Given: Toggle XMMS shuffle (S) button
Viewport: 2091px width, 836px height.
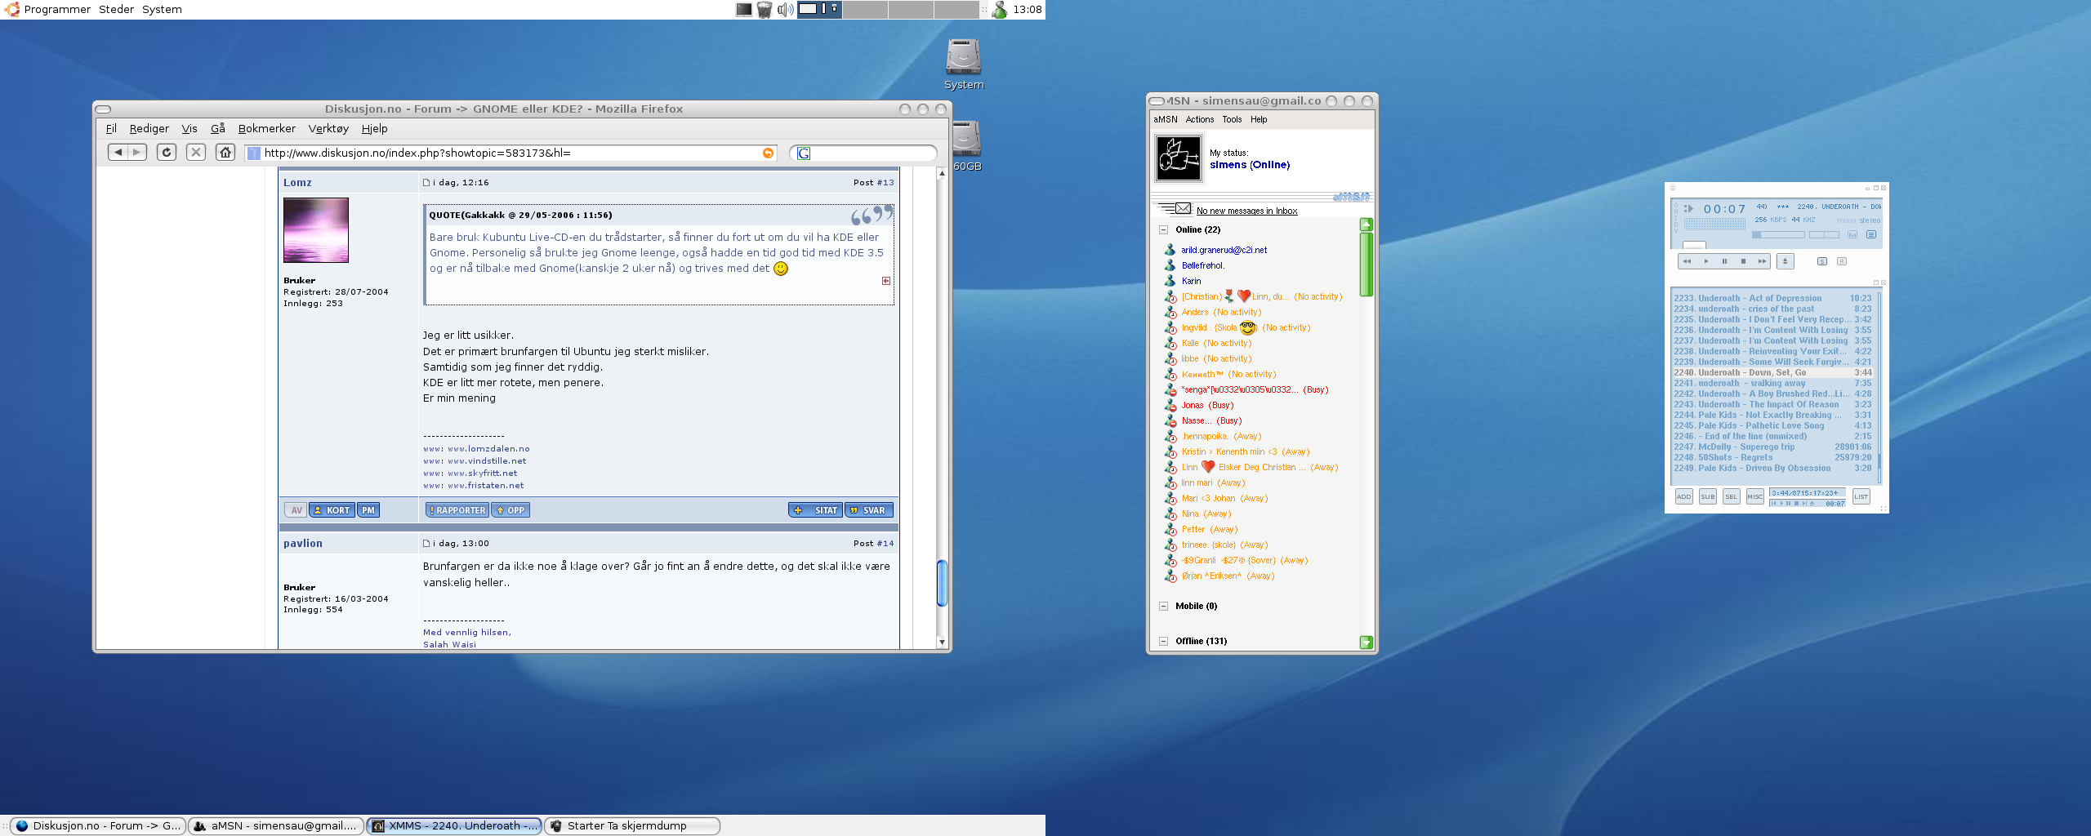Looking at the screenshot, I should pos(1822,261).
